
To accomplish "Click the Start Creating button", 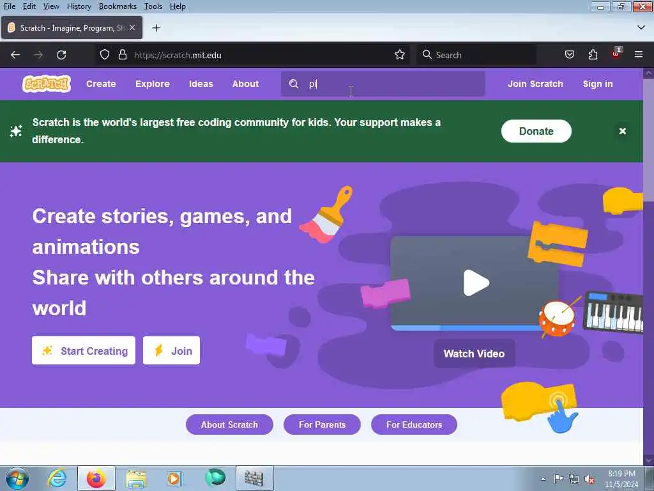I will coord(84,350).
